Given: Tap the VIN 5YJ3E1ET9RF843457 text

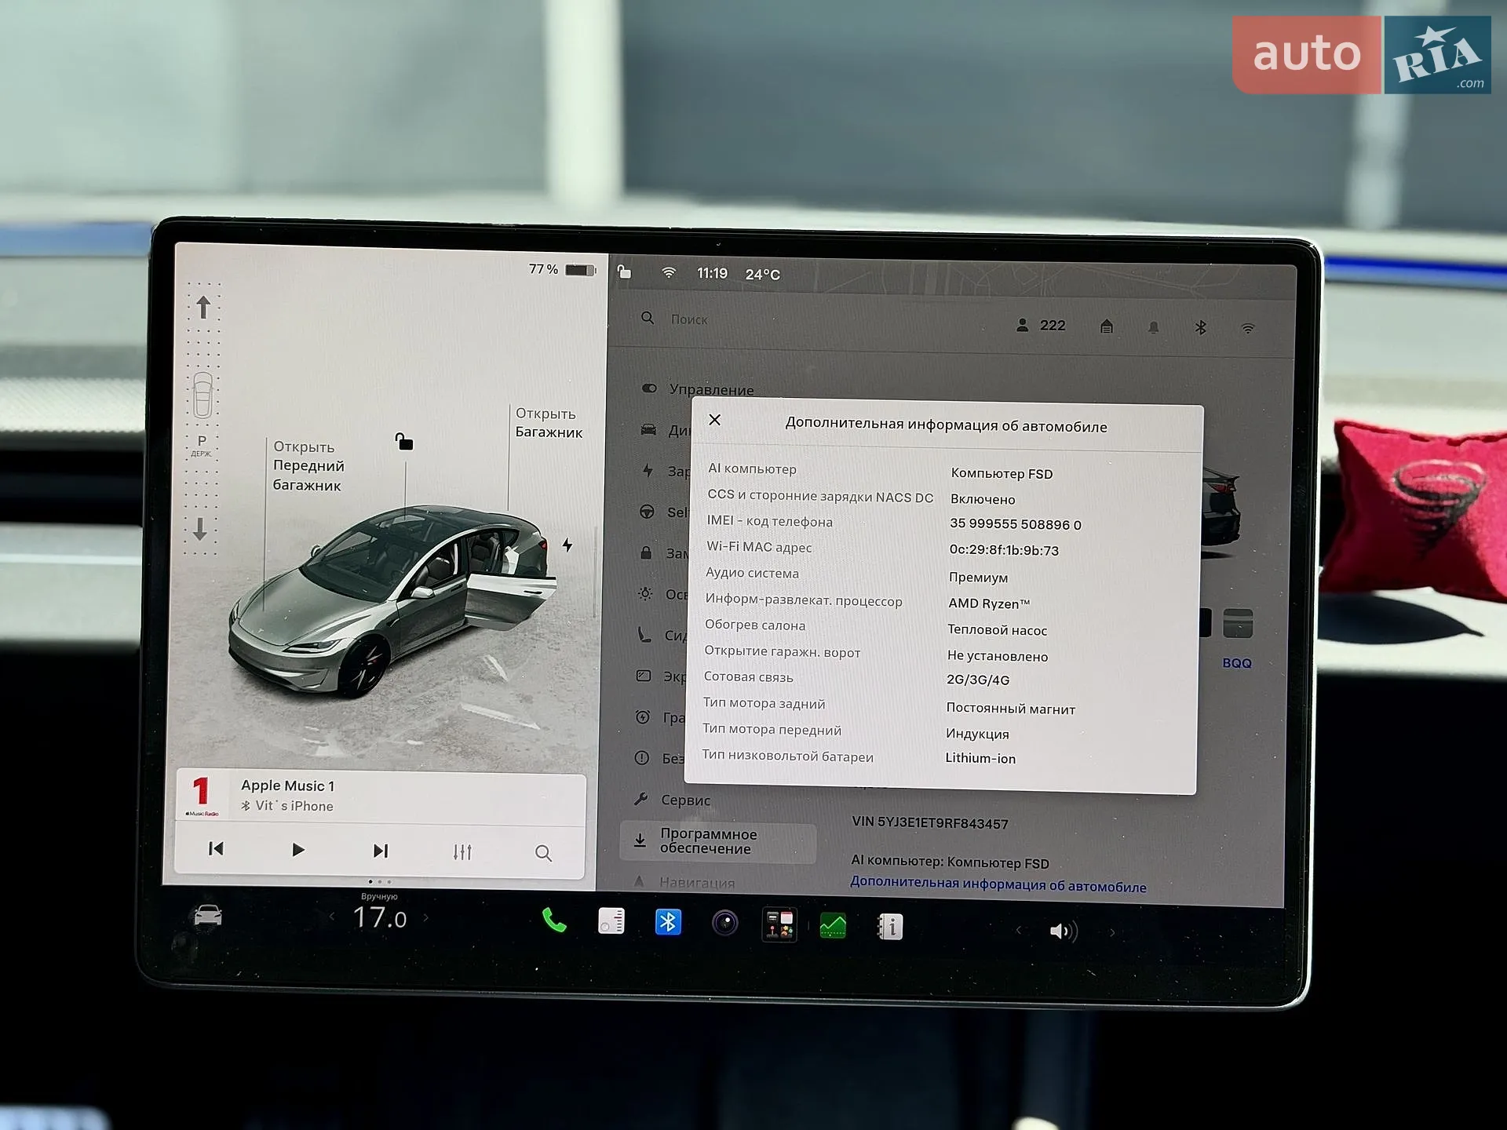Looking at the screenshot, I should tap(930, 822).
